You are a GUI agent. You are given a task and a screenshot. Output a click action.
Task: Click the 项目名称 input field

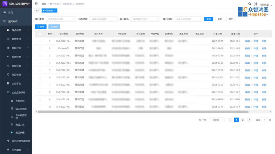(x=188, y=19)
